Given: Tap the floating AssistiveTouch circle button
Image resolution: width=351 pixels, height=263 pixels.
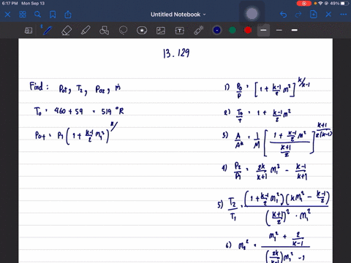Looking at the screenshot, I should (252, 14).
